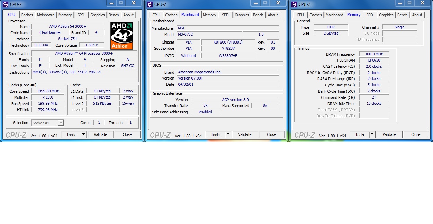Click the ClawHammer code name value
Screen dimensions: 433x224
50,32
